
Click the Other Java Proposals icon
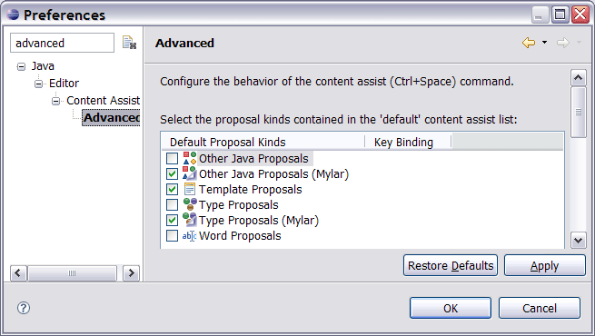pos(189,158)
